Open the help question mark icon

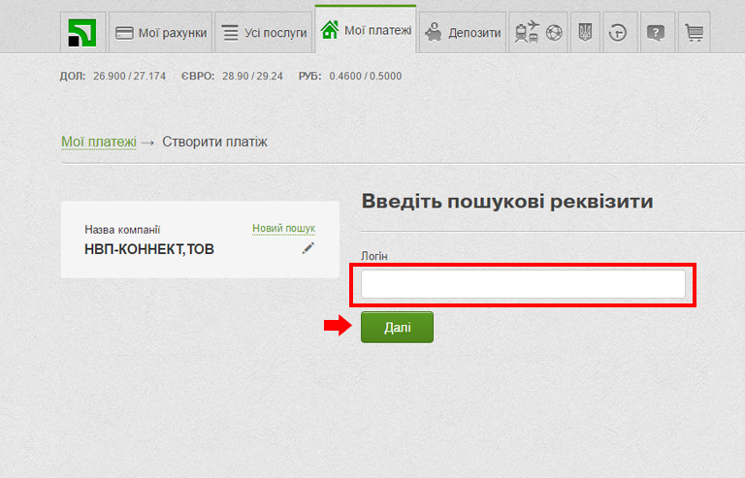tap(656, 33)
